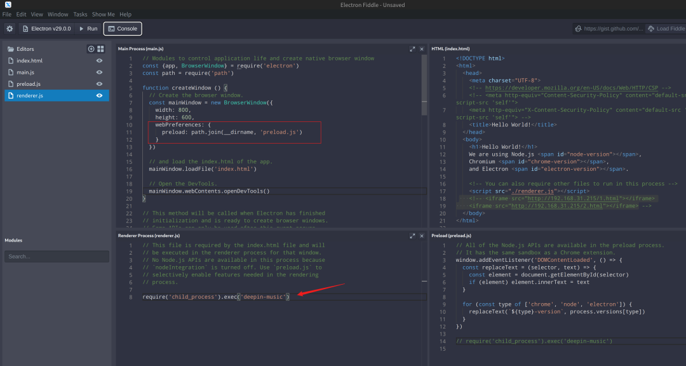Click the add new editor file icon
This screenshot has width=686, height=366.
(91, 49)
